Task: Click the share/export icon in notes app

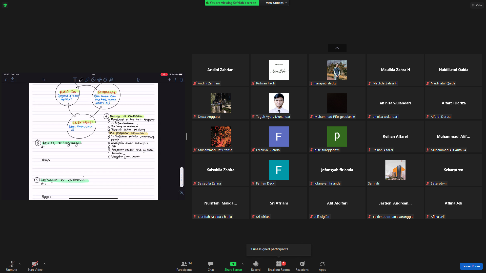Action: (x=12, y=79)
